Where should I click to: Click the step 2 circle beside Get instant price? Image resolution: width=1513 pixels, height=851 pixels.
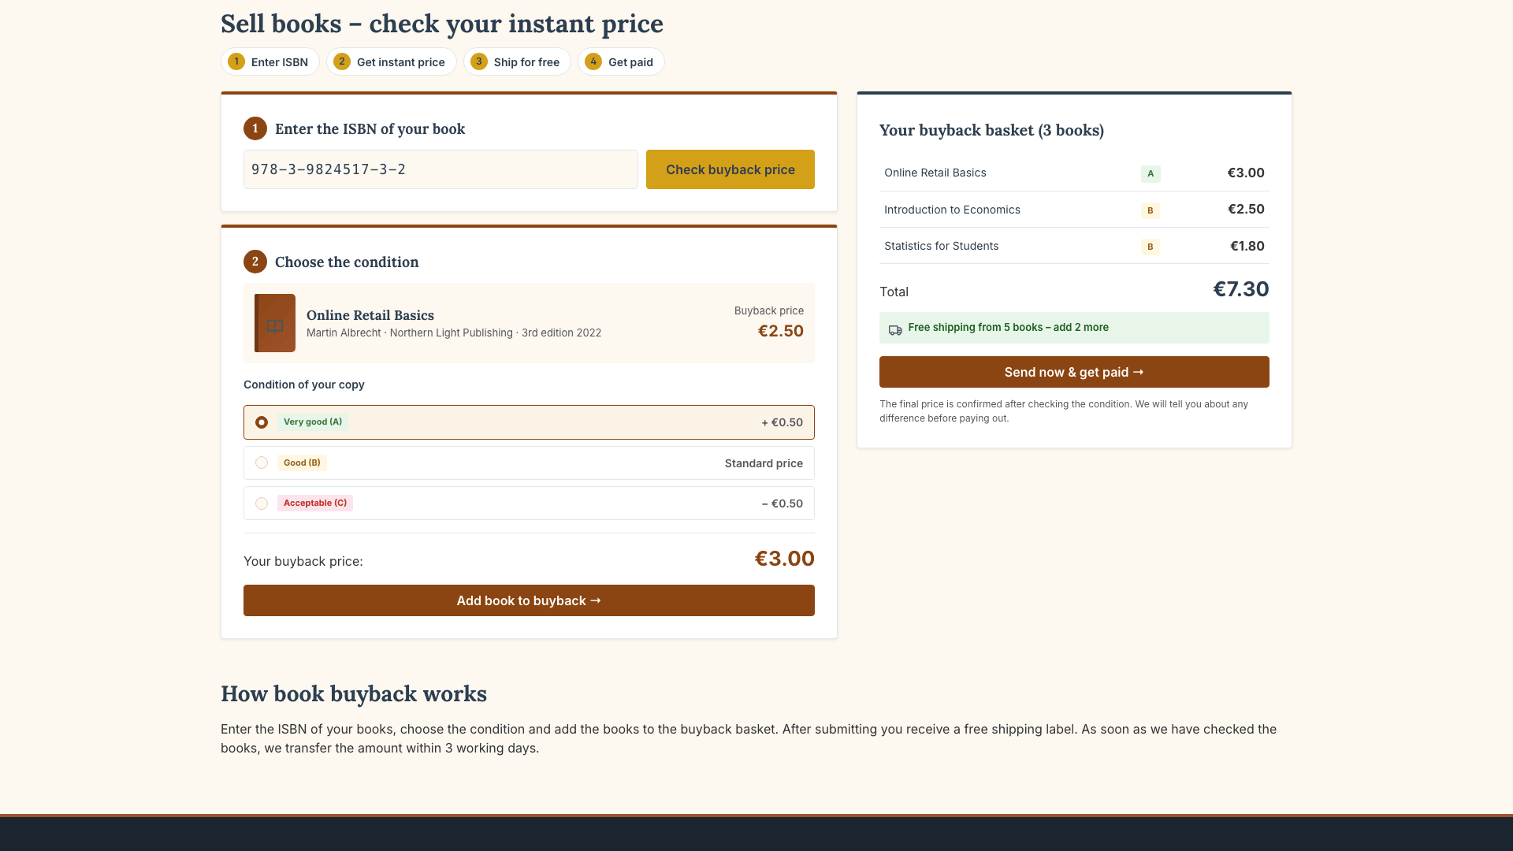tap(342, 61)
